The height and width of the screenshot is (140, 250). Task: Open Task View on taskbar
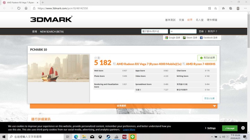click(x=68, y=137)
